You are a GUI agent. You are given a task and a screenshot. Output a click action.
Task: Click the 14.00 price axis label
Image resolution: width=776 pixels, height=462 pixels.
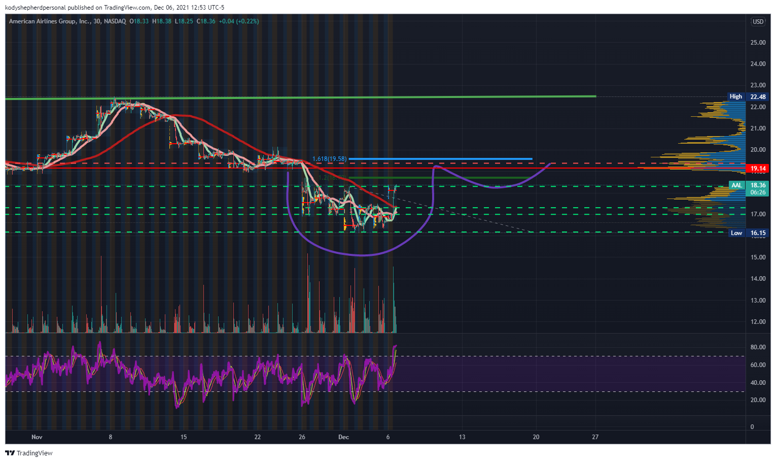758,279
